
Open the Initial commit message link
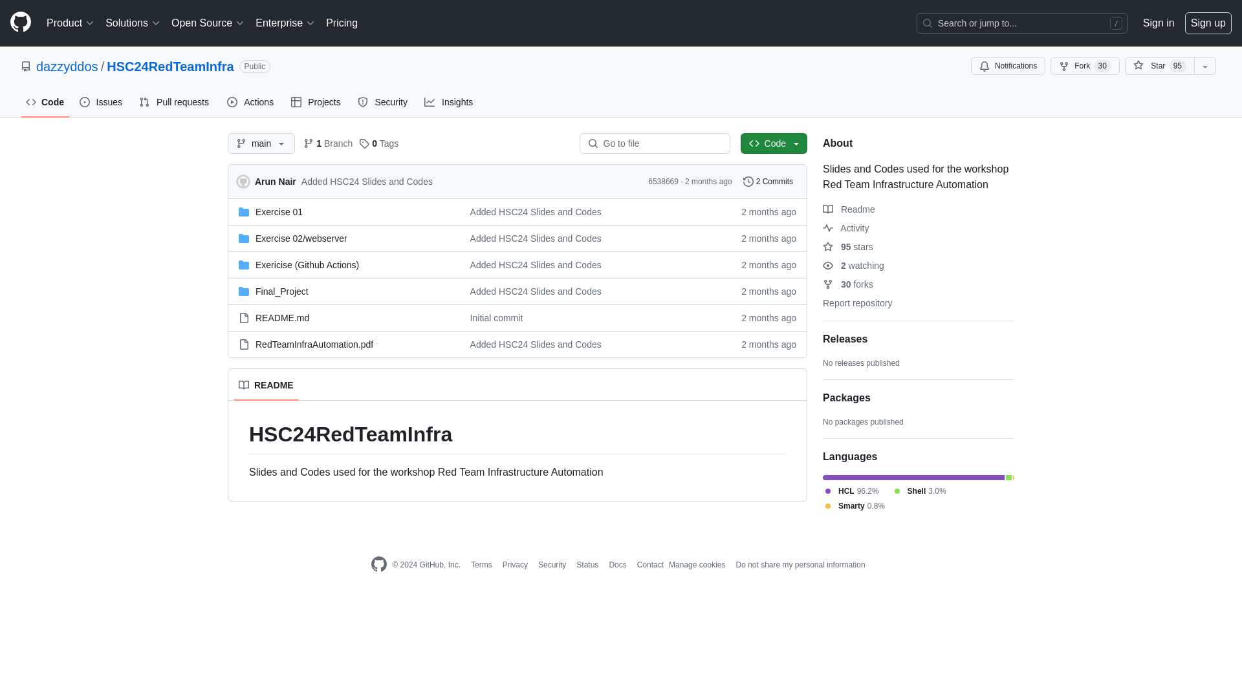(496, 318)
